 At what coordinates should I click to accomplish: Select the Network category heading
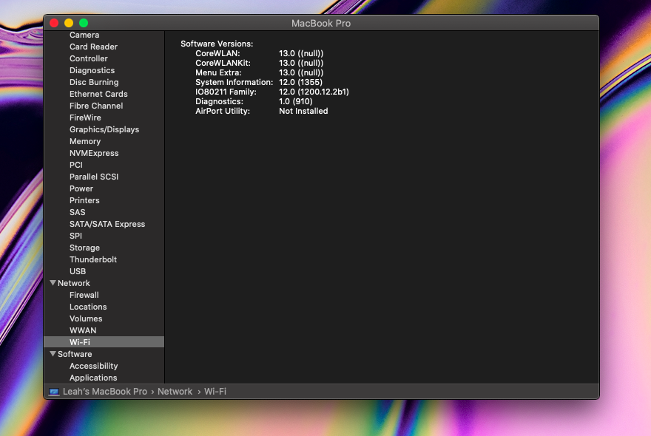(x=73, y=283)
